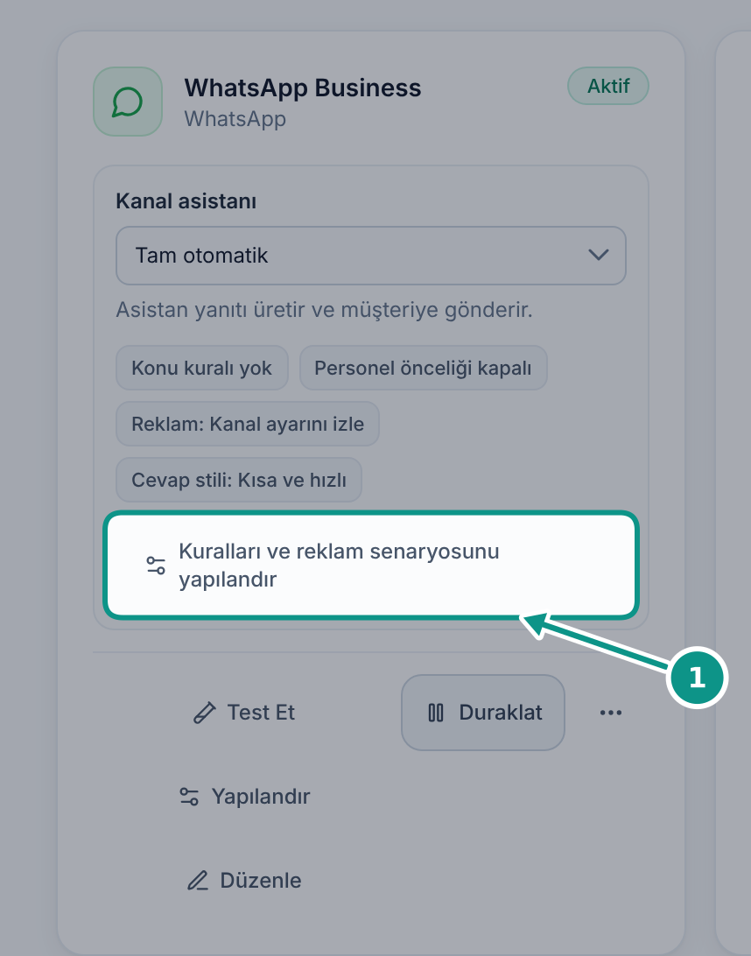The width and height of the screenshot is (751, 956).
Task: Click the Yapılandır button
Action: click(x=244, y=797)
